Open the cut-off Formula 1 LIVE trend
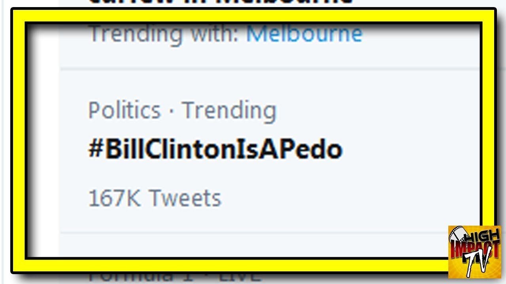The image size is (506, 284). click(174, 277)
